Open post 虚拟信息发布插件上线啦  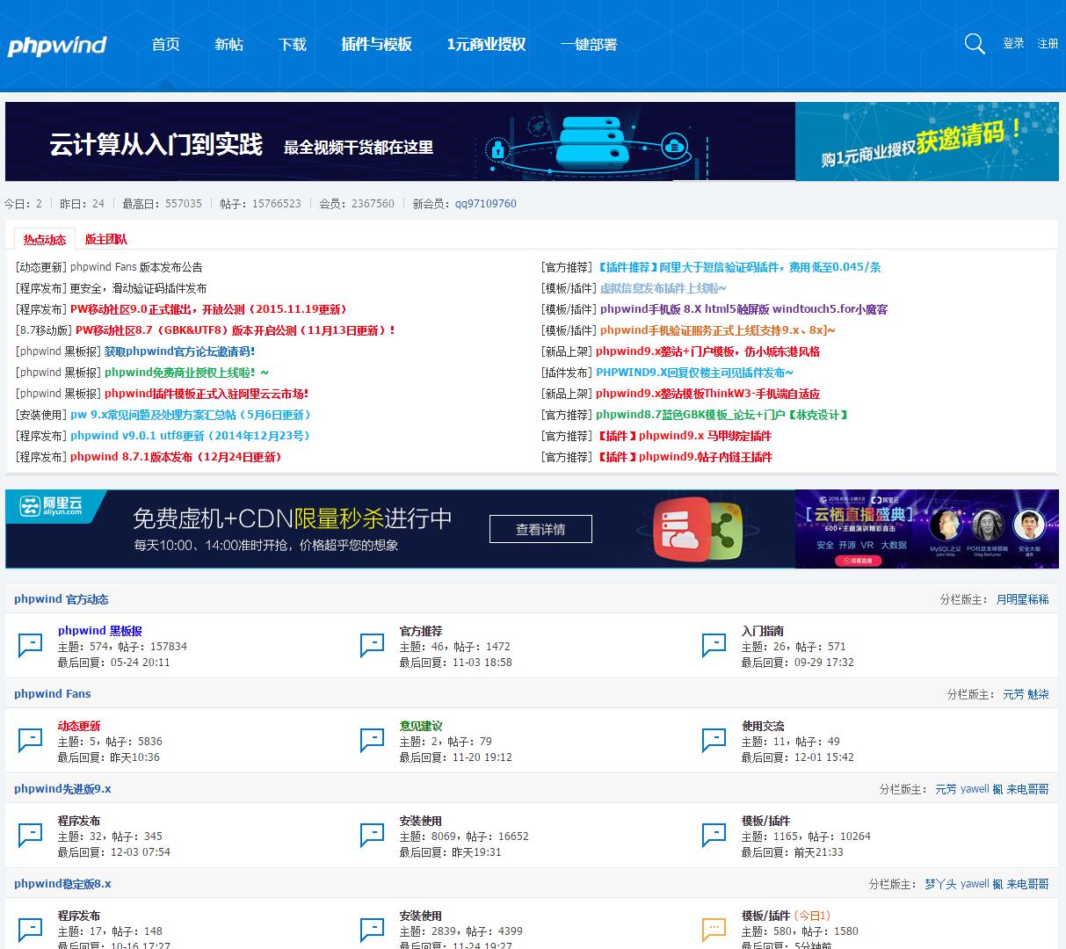[x=664, y=288]
